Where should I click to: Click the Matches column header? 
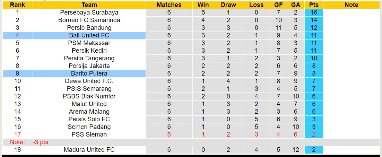pyautogui.click(x=169, y=5)
